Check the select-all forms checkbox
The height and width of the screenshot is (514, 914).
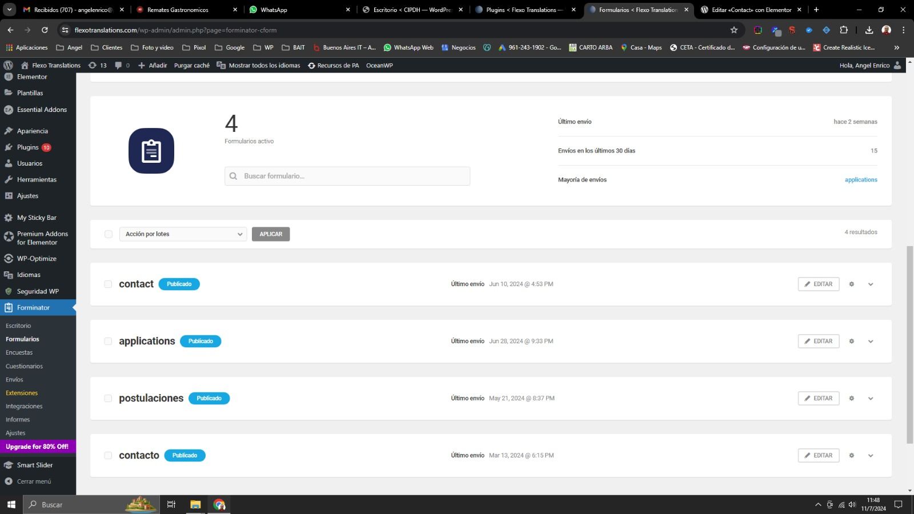coord(109,234)
